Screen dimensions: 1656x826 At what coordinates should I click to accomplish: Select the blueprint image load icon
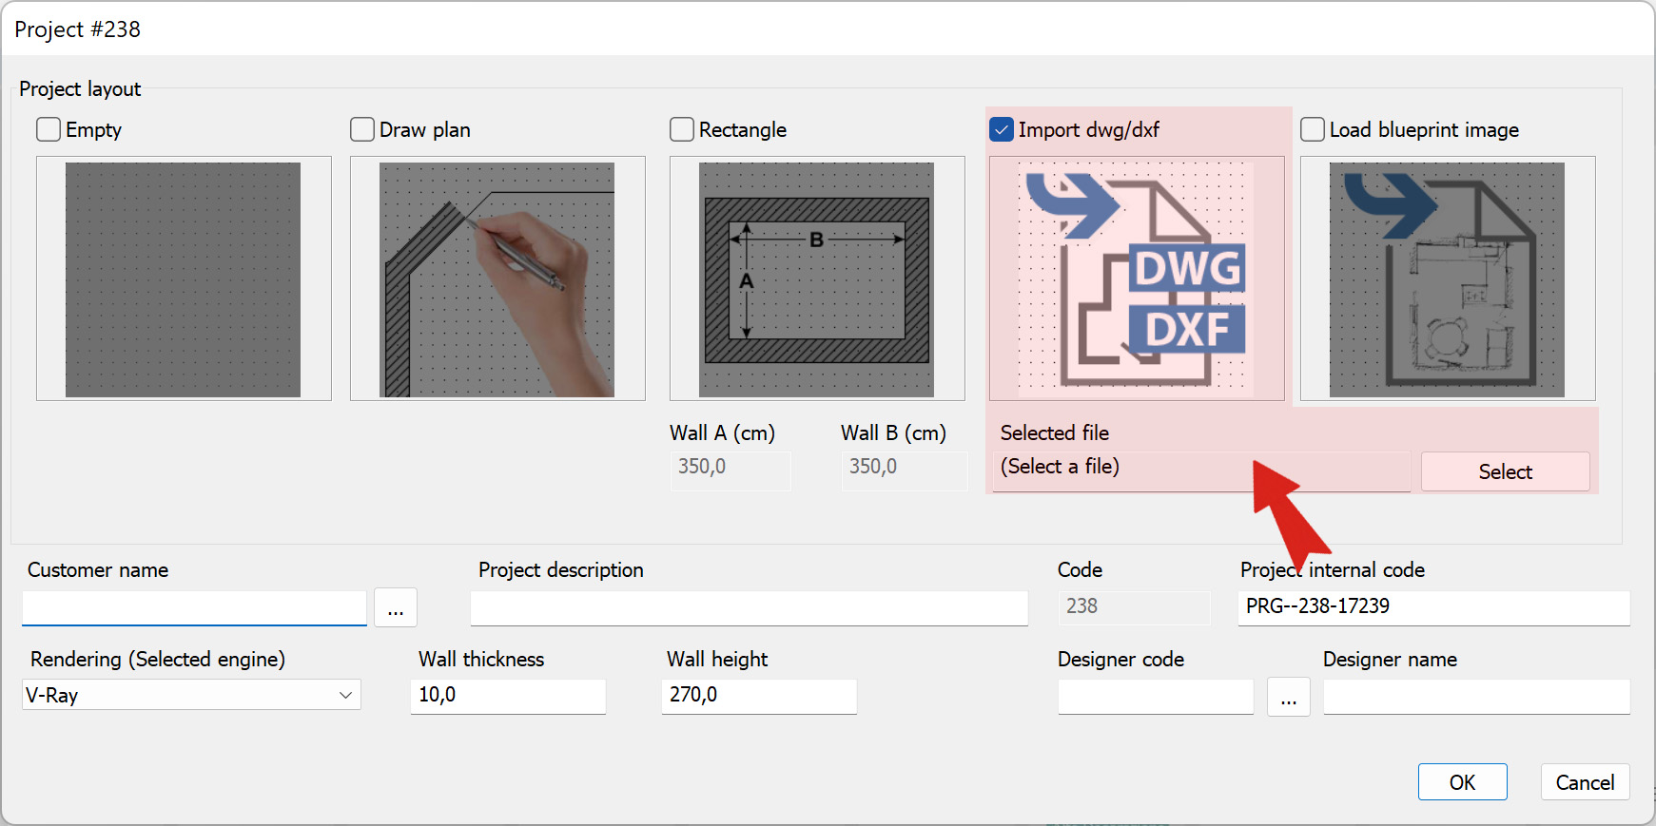(1448, 279)
